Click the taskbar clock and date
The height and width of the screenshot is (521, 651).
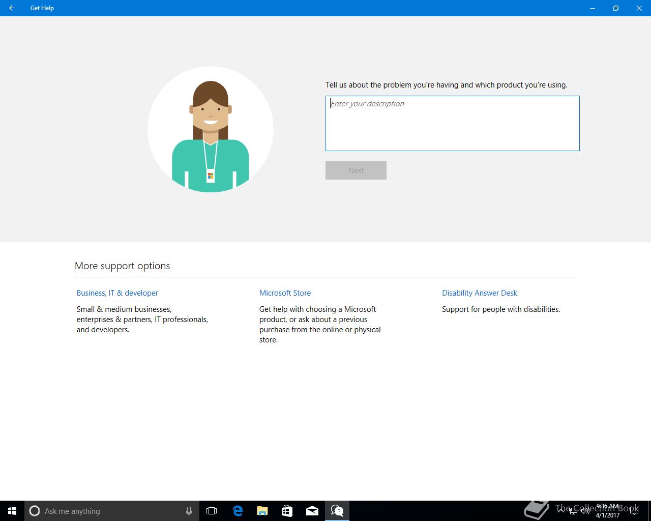(x=608, y=511)
